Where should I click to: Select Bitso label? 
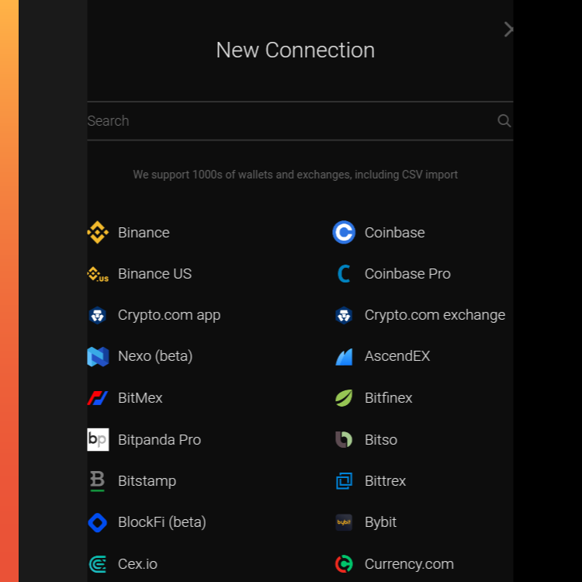click(x=381, y=440)
